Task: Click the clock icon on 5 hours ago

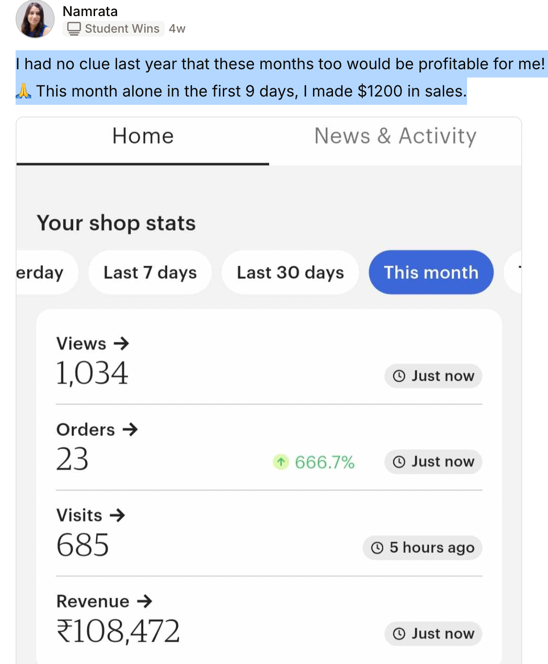Action: pos(377,547)
